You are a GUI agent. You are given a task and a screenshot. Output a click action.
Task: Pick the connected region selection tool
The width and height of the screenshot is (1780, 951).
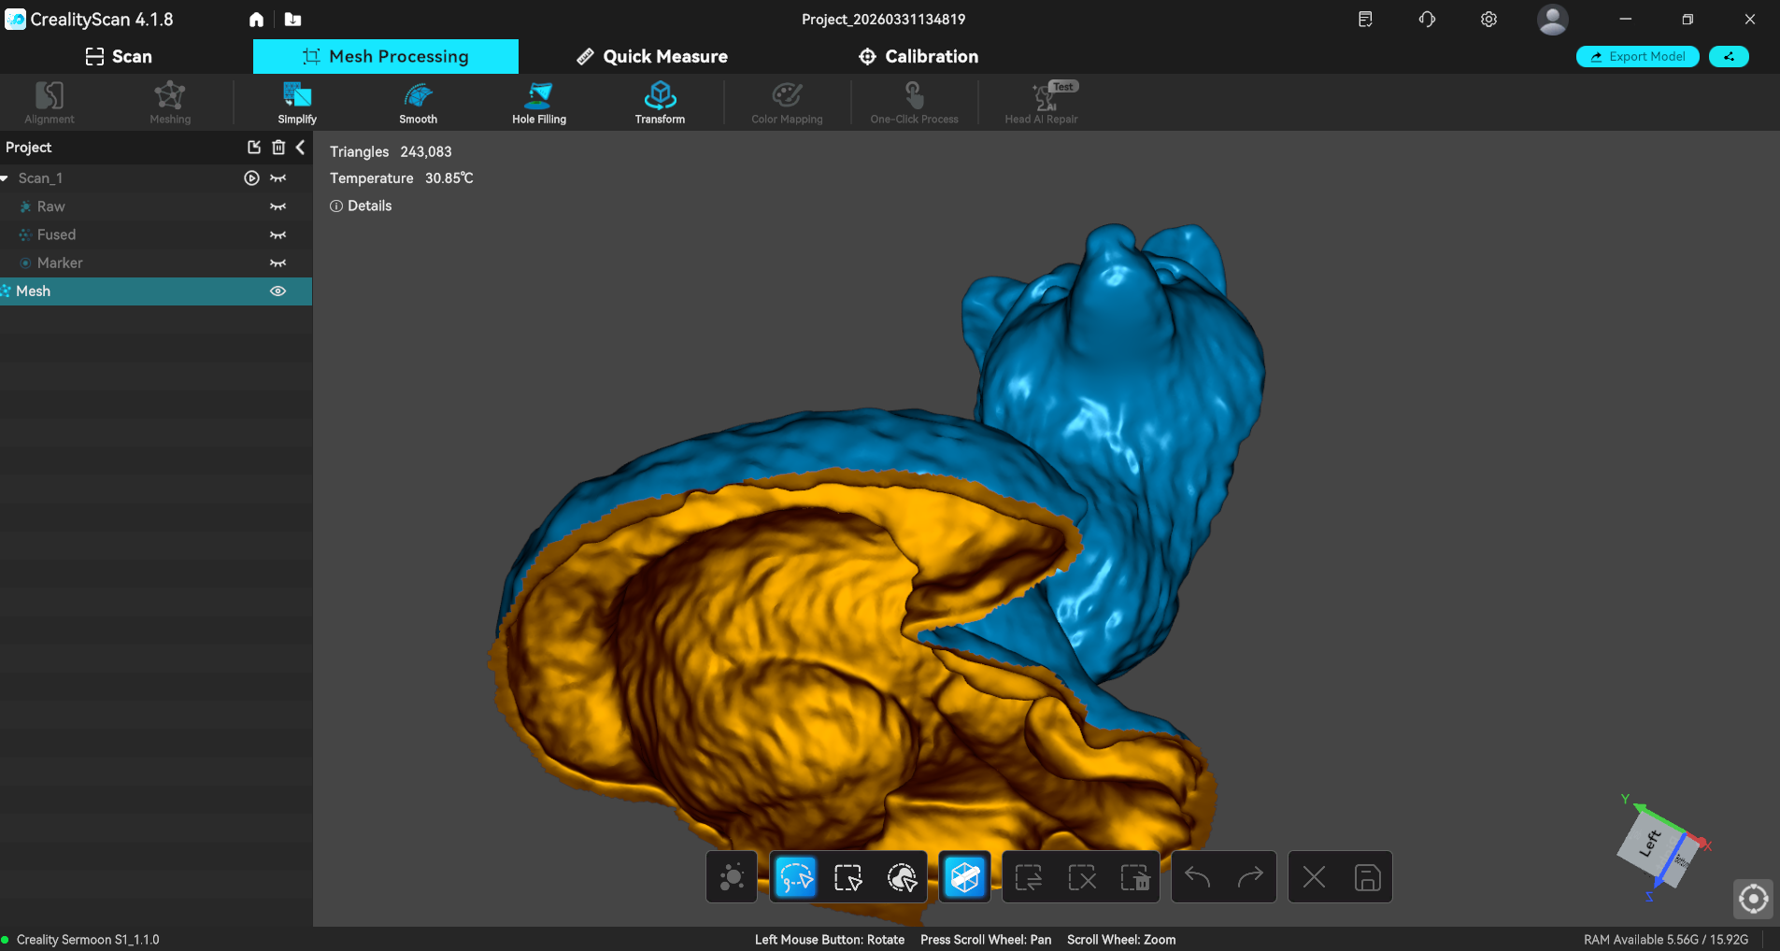coord(902,877)
